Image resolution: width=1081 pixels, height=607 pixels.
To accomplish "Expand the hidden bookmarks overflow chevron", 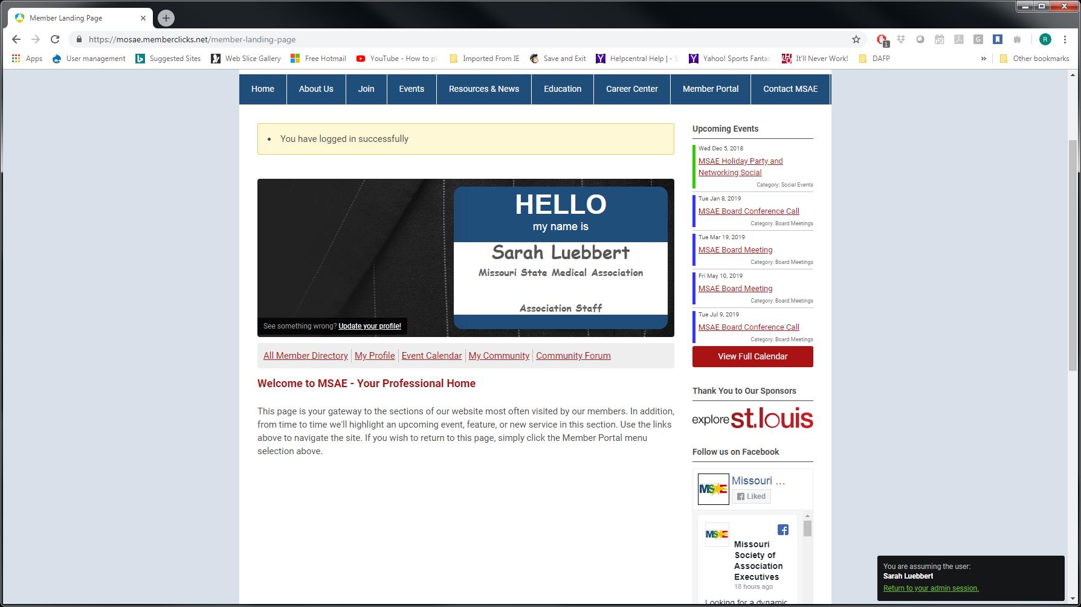I will click(983, 59).
